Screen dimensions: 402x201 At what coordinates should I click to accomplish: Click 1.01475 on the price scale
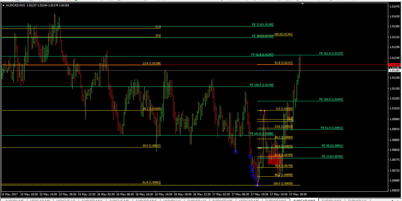click(394, 7)
